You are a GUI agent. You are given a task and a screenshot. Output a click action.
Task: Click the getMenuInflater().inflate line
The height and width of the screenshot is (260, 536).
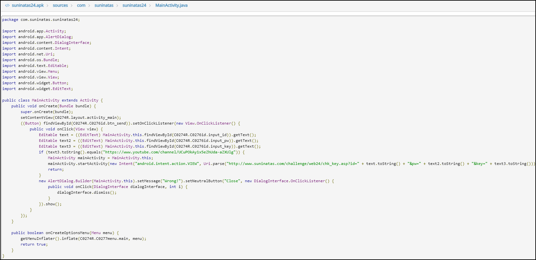click(83, 239)
